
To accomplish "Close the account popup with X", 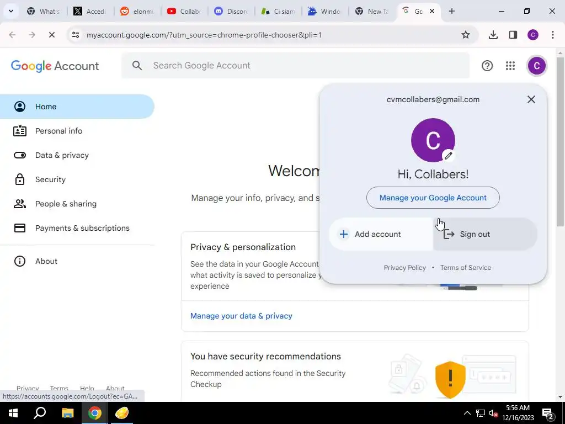I will [531, 99].
